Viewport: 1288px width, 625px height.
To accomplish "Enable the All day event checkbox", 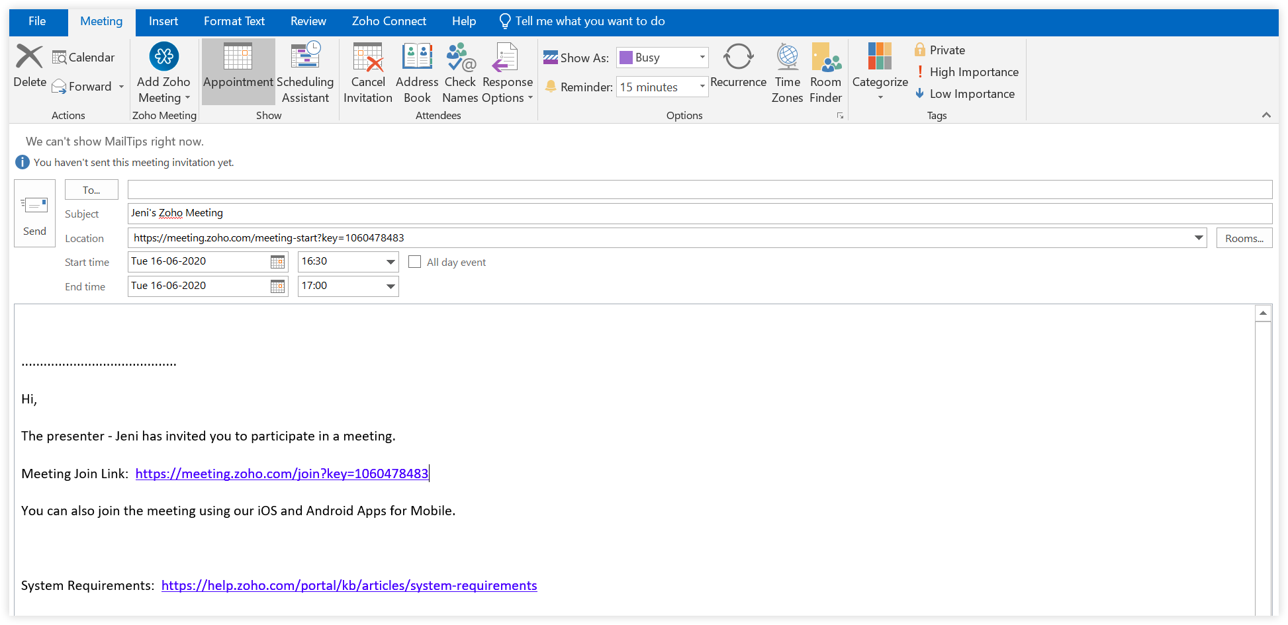I will [x=414, y=261].
